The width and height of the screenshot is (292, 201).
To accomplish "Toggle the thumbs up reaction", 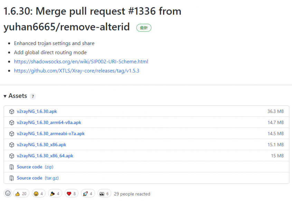I will point(21,194).
